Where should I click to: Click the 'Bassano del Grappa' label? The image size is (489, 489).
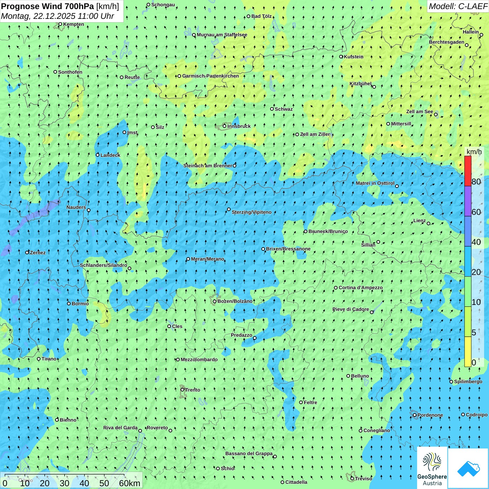pos(249,453)
